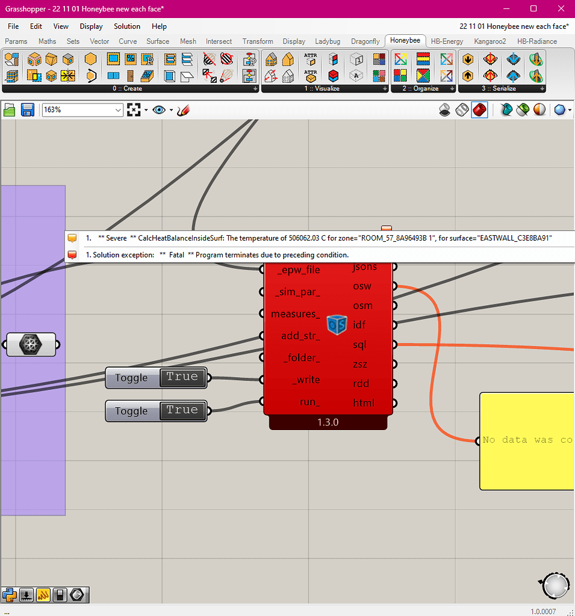Image resolution: width=575 pixels, height=616 pixels.
Task: Click the snowflake cluster component on the left
Action: (x=31, y=344)
